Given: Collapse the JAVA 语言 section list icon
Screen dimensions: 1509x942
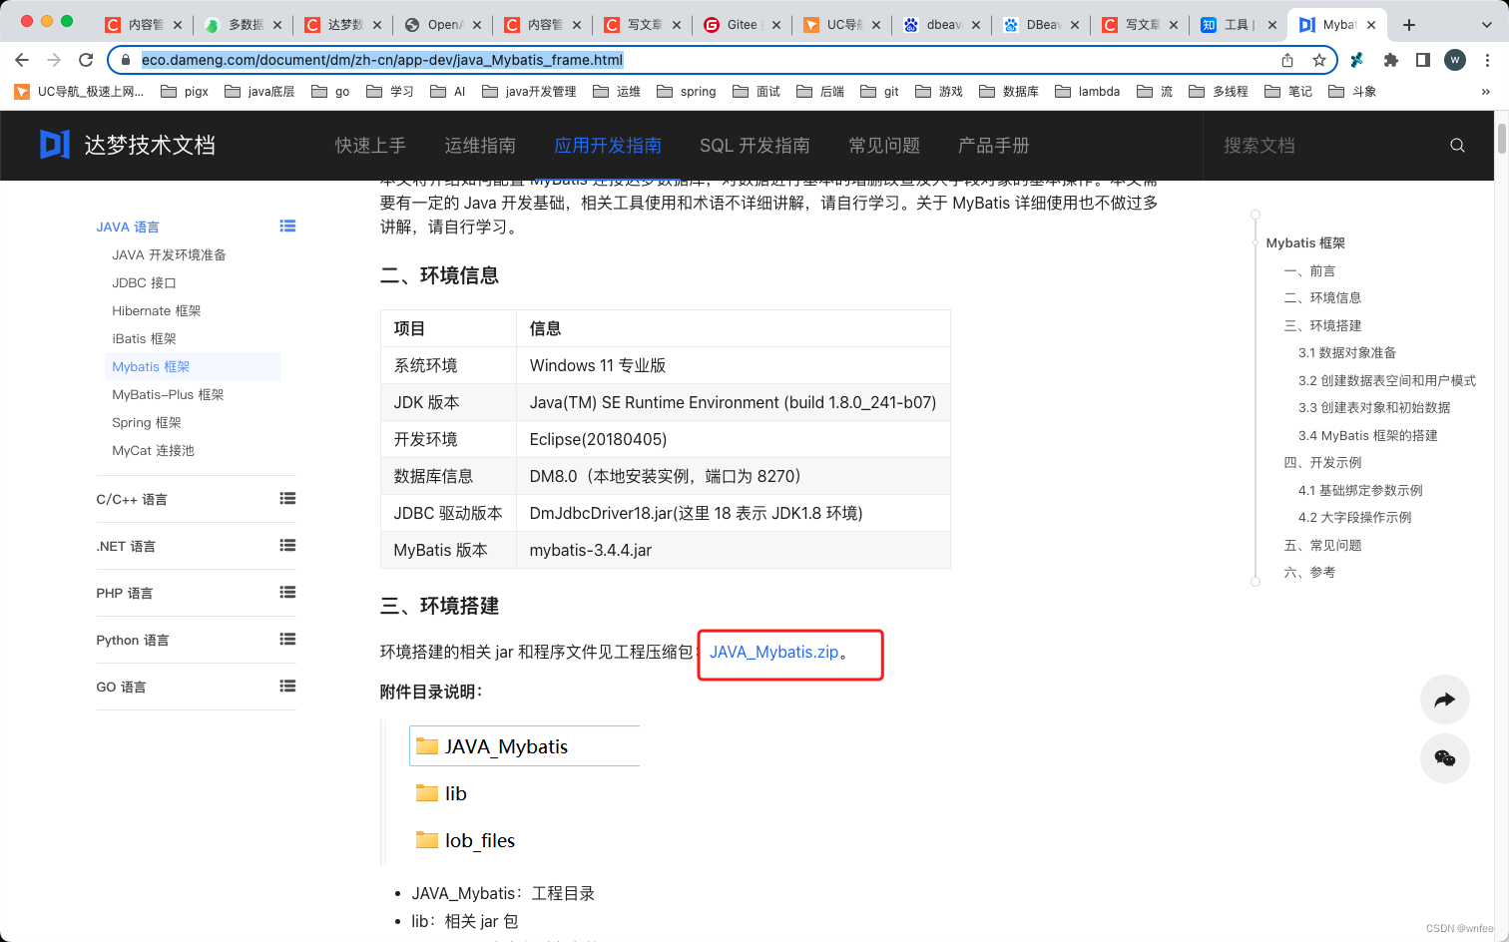Looking at the screenshot, I should (x=287, y=227).
